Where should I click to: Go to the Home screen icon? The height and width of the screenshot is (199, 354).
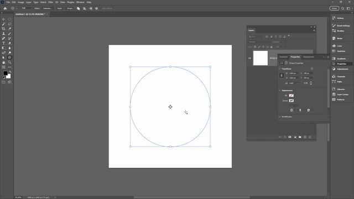[x=5, y=8]
